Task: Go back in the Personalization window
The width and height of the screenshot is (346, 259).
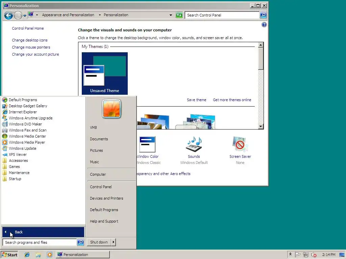Action: click(8, 15)
